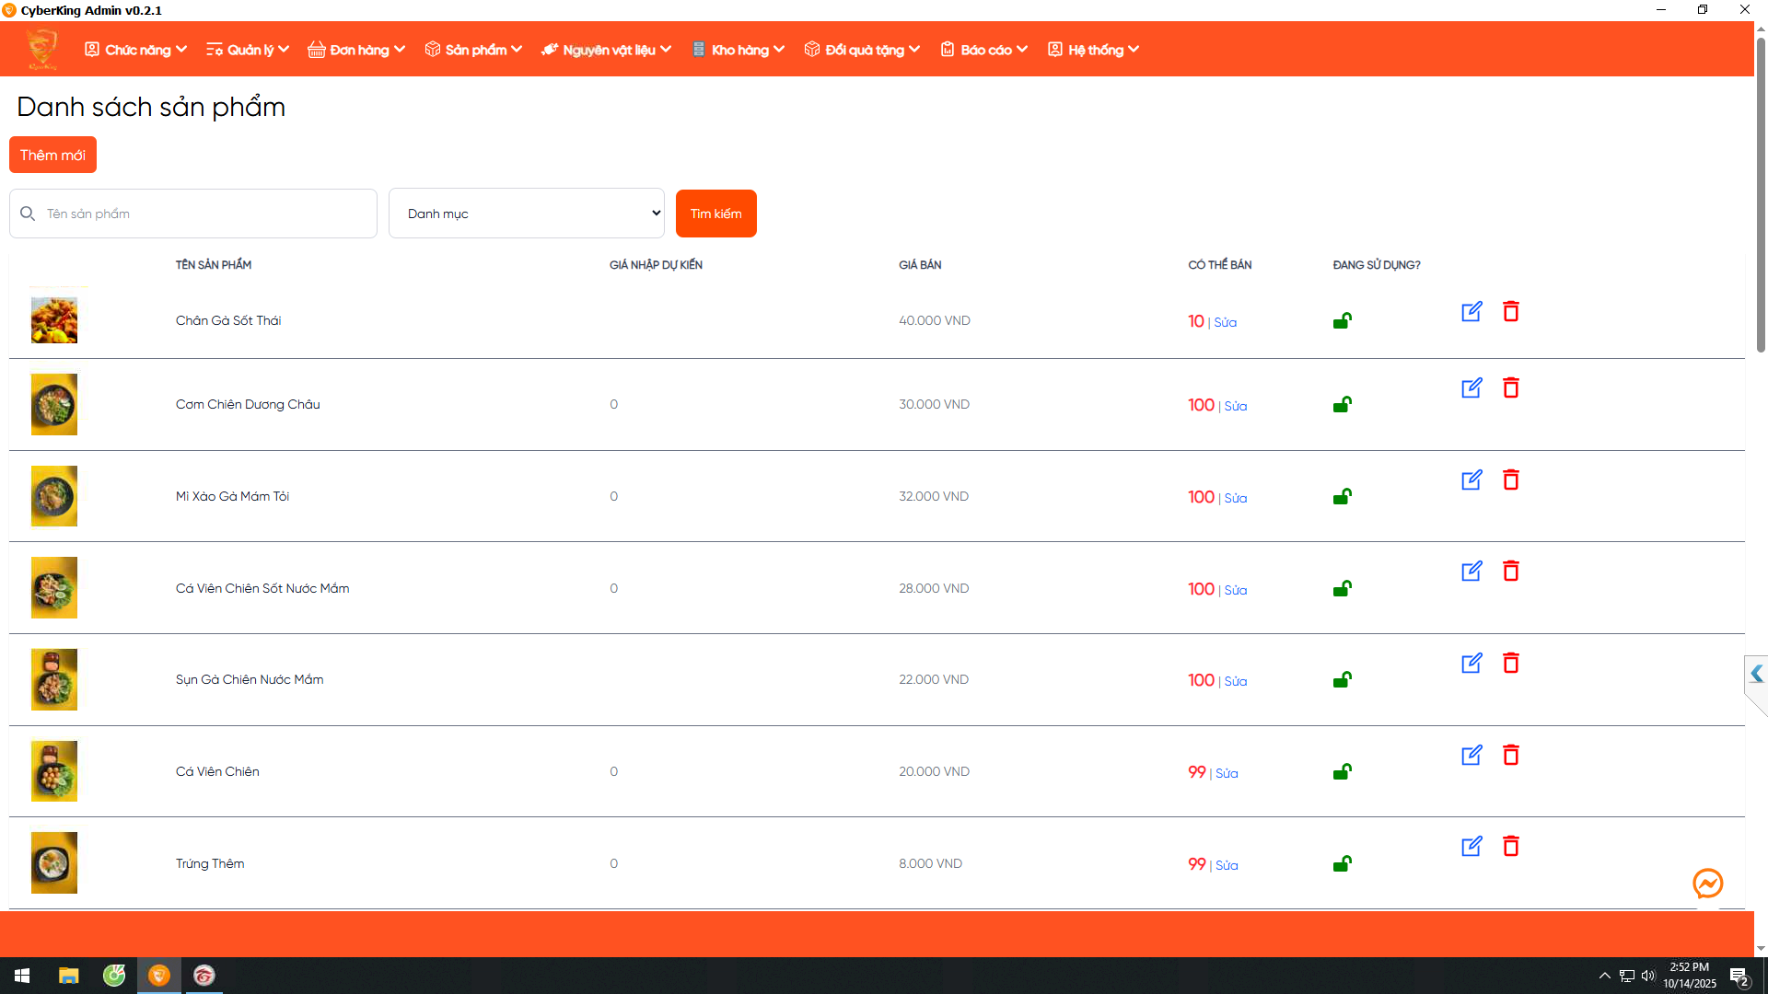Toggle in-use lock for Trứng Thêm
Viewport: 1768px width, 994px height.
[1342, 864]
